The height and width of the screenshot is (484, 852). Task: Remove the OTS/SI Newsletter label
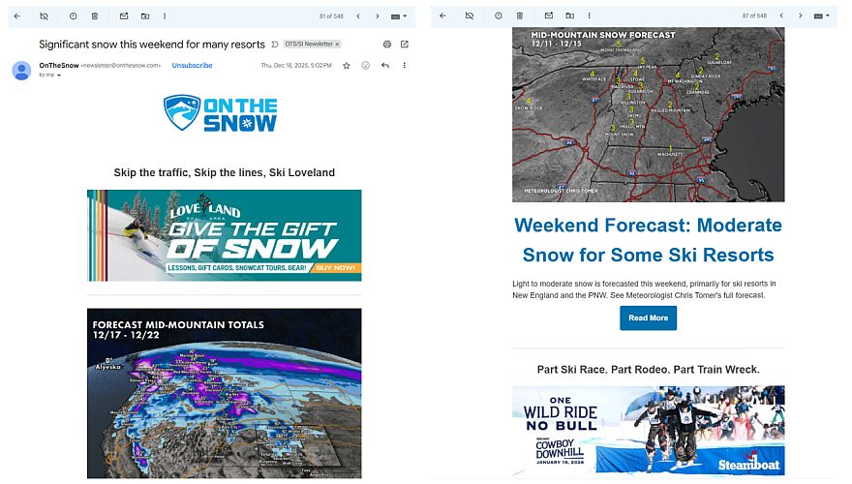tap(337, 45)
